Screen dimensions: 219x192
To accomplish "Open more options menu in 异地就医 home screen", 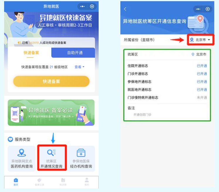I will click(x=82, y=6).
